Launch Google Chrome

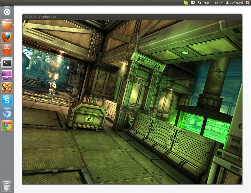pyautogui.click(x=7, y=126)
